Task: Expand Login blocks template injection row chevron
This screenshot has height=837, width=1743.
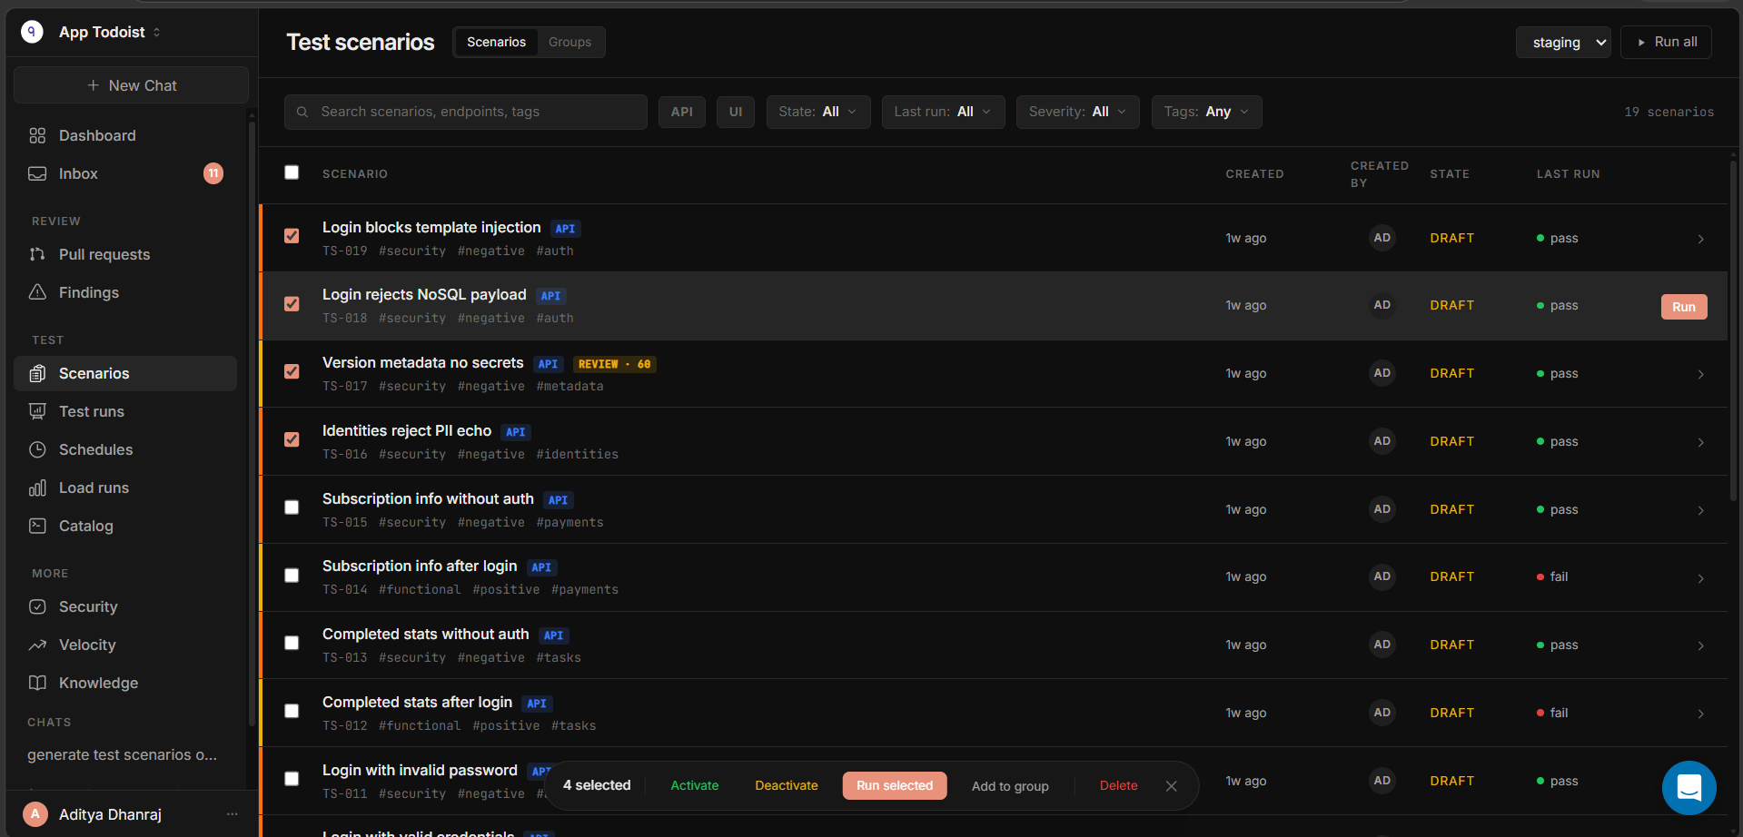Action: pos(1701,239)
